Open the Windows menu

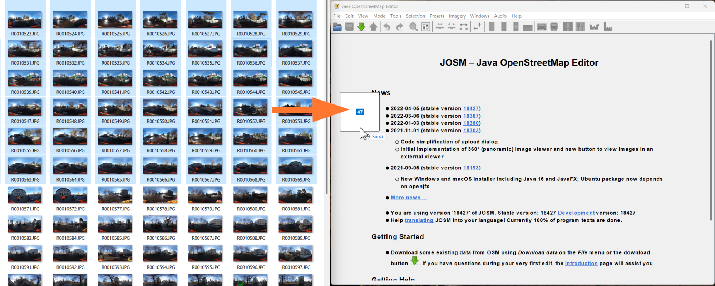click(480, 16)
